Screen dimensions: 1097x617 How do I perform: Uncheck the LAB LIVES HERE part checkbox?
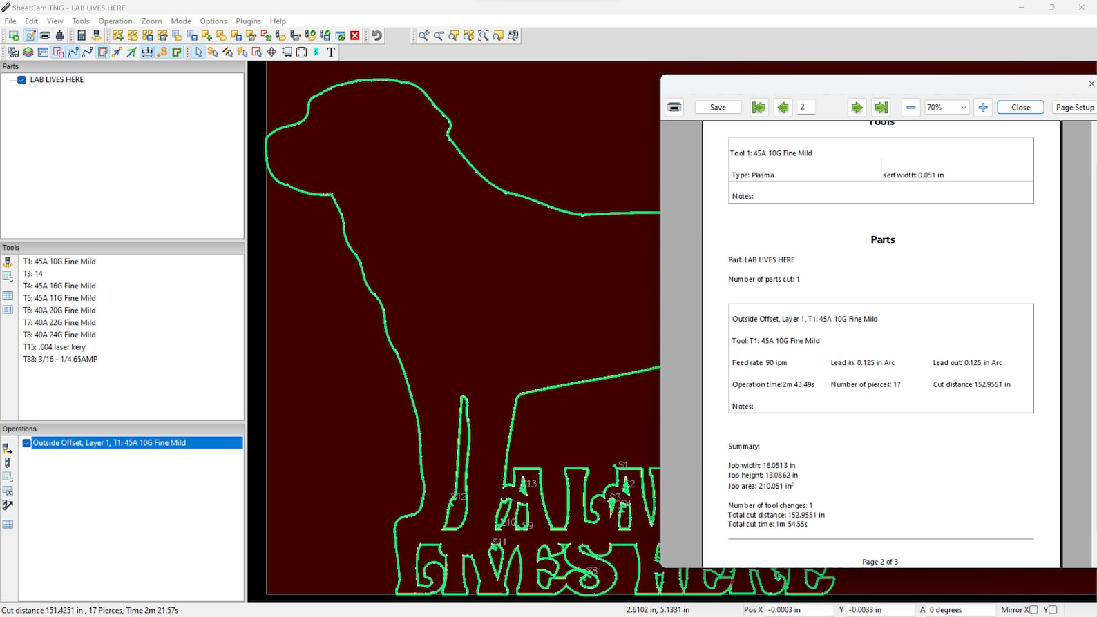pos(21,80)
